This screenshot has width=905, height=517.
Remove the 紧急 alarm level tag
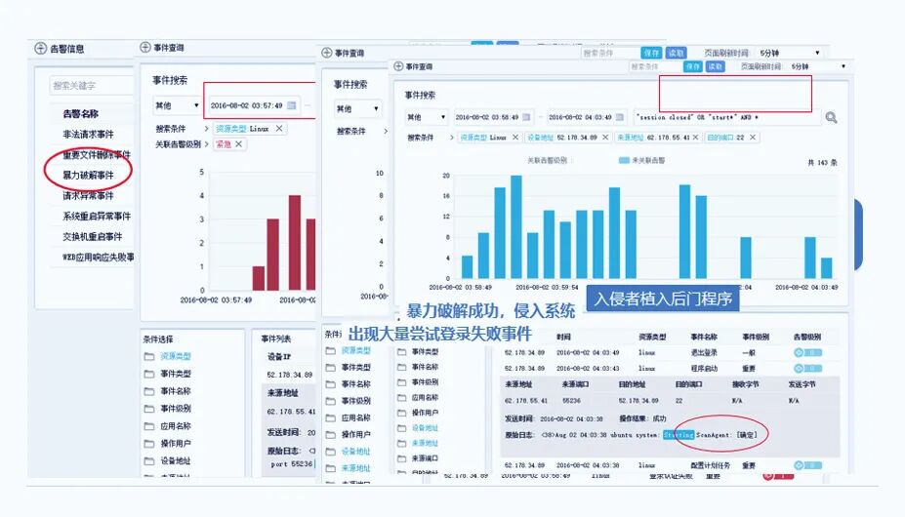[x=239, y=144]
